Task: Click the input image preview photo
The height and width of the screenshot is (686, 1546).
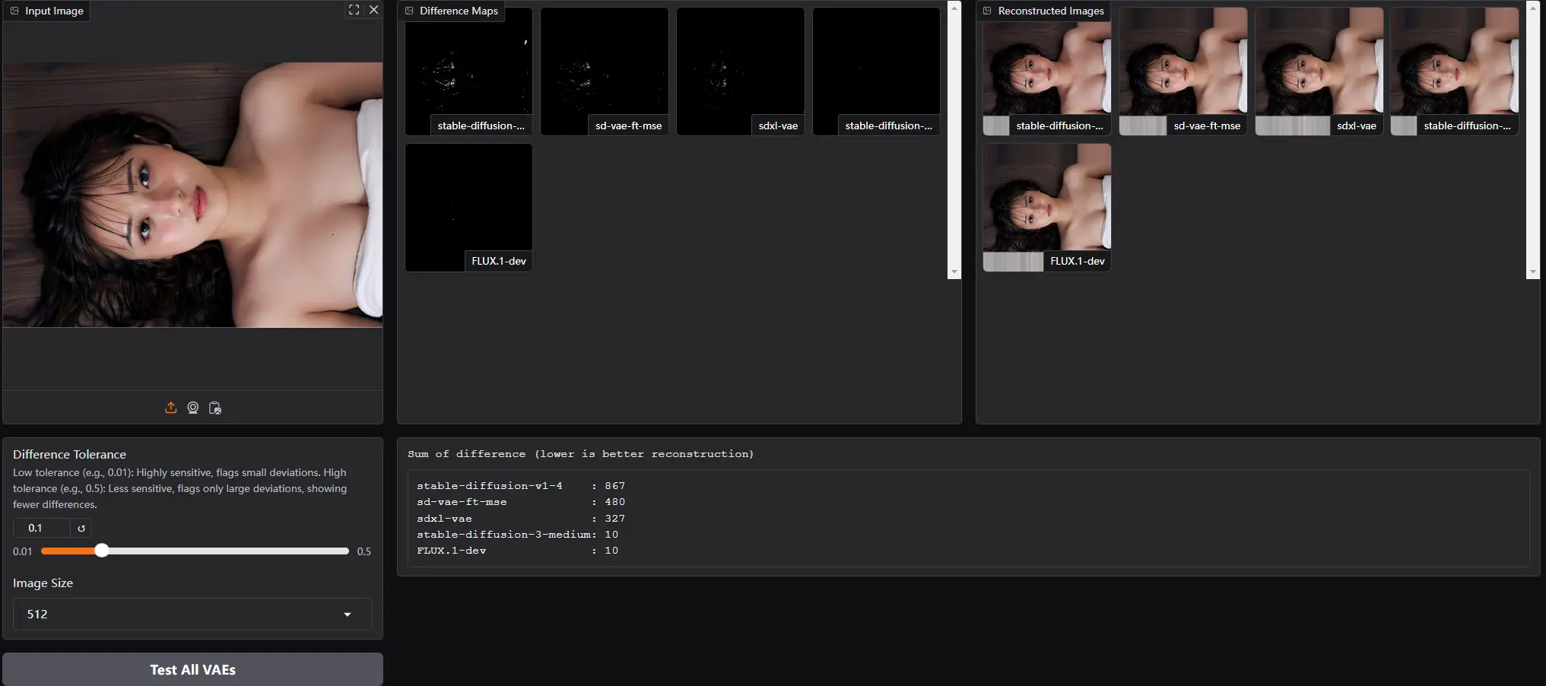Action: click(x=192, y=194)
